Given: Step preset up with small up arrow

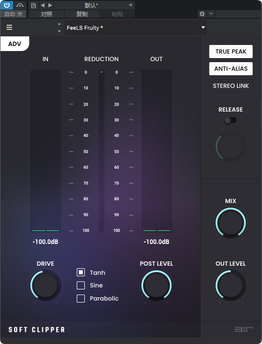Looking at the screenshot, I should coord(59,24).
